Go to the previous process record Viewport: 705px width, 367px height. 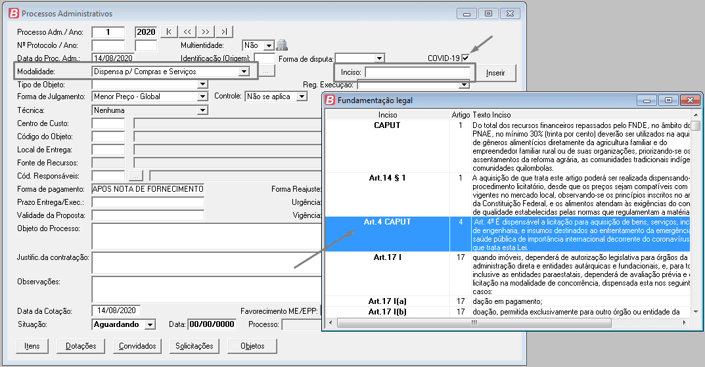[187, 32]
